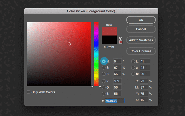Select the Lab L radio button
This screenshot has height=116, width=185.
[133, 61]
